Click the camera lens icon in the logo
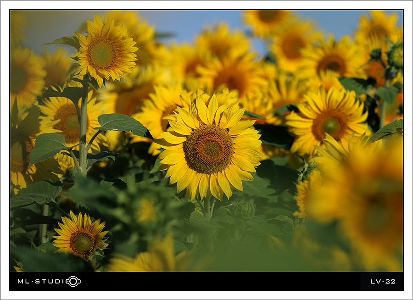Screen dimensions: 413x300 (73, 281)
